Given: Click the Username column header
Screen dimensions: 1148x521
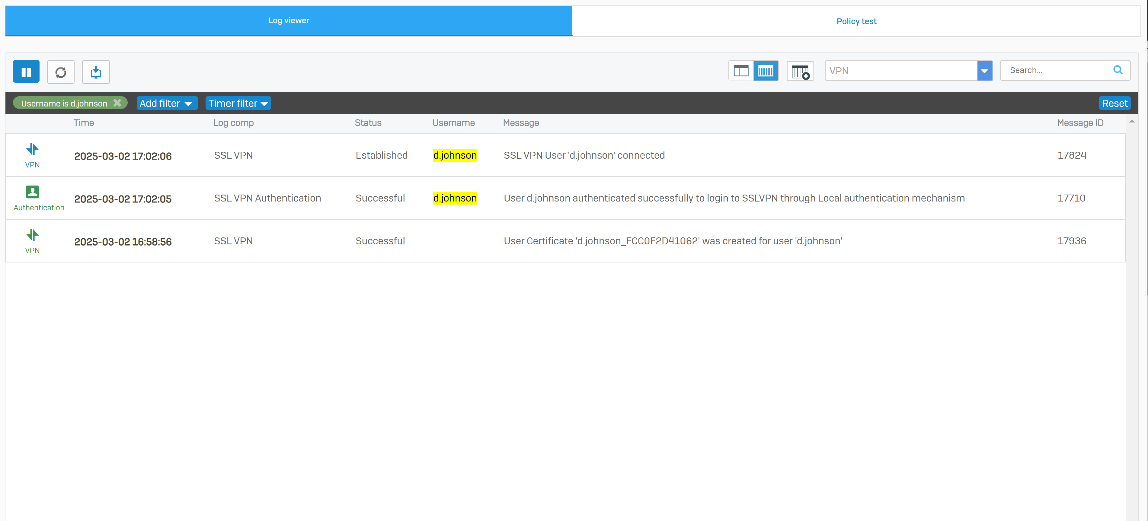Looking at the screenshot, I should tap(454, 123).
